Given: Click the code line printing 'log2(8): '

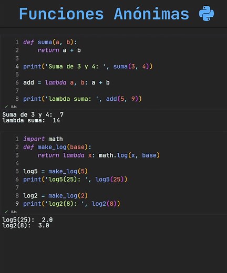Looking at the screenshot, I should [71, 204].
